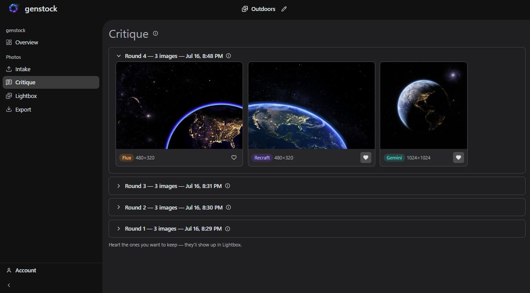Click the info icon on Round 4 row
Screen dimensions: 530x293
[x=229, y=56]
